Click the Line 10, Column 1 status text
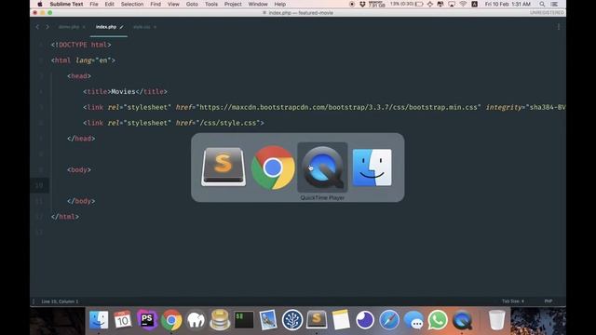 coord(60,301)
